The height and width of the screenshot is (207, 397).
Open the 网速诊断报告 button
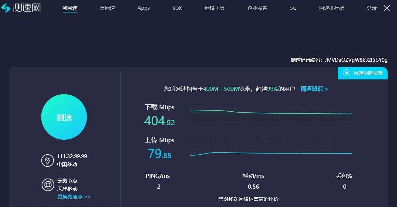pyautogui.click(x=363, y=73)
